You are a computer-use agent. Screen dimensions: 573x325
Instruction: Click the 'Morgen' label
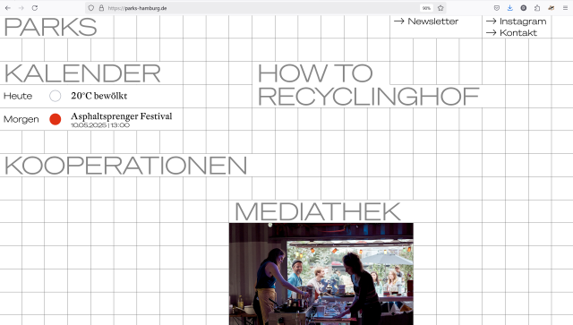click(21, 120)
